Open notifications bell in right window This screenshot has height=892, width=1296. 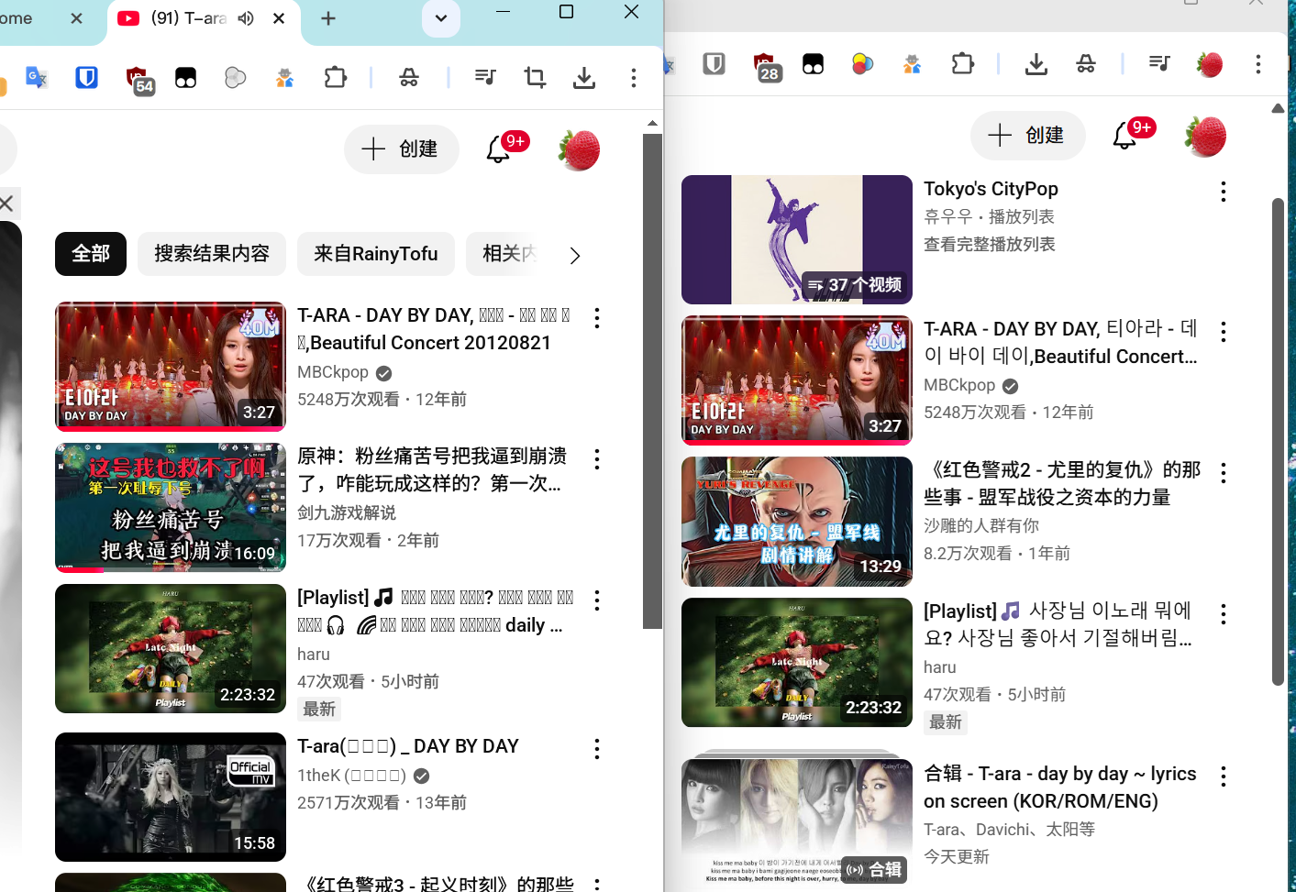(x=1124, y=136)
